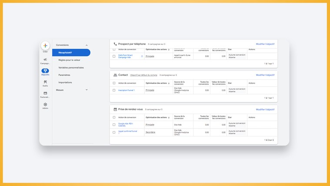Image resolution: width=330 pixels, height=186 pixels.
Task: Open the Facturation card icon
Action: [45, 93]
